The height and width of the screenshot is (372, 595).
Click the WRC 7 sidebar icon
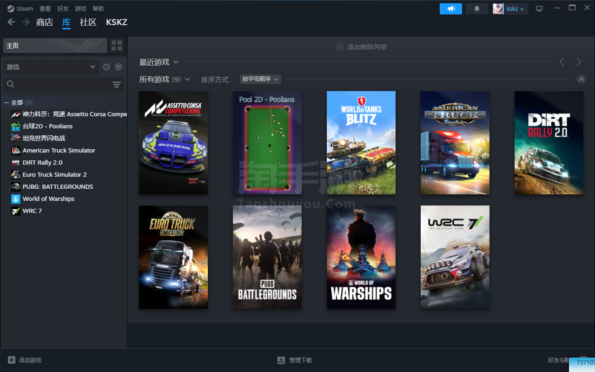15,211
